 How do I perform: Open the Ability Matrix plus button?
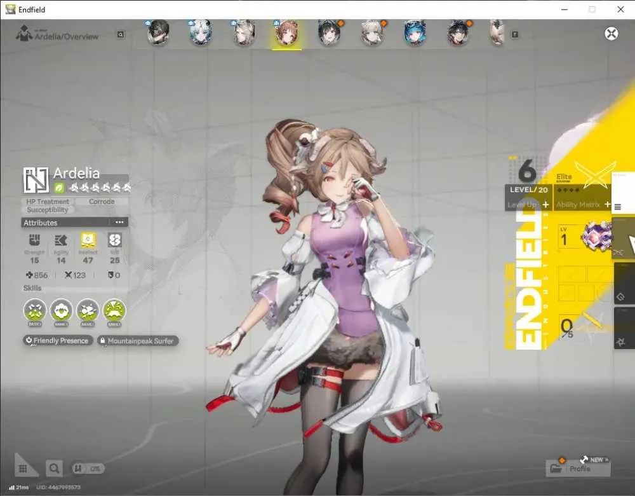point(607,205)
